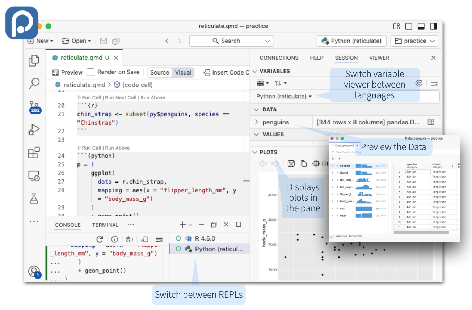Select the SESSION tab
Screen dimensions: 472x310
tap(346, 58)
